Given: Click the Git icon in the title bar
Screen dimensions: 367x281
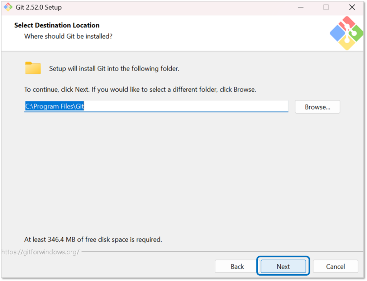Looking at the screenshot, I should 8,7.
